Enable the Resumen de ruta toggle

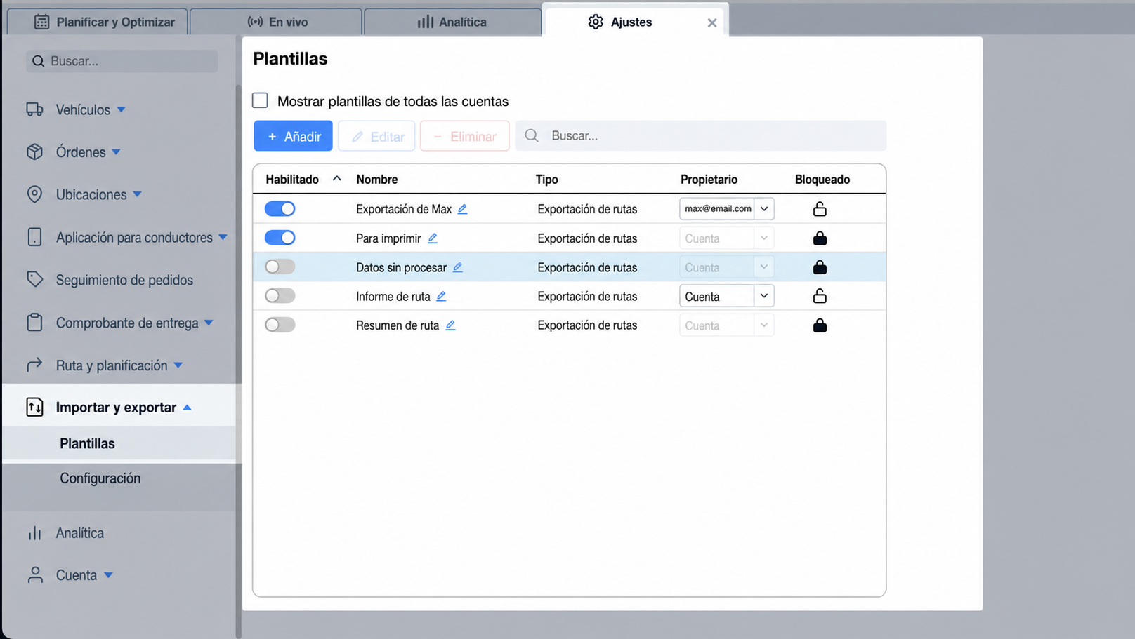click(280, 325)
